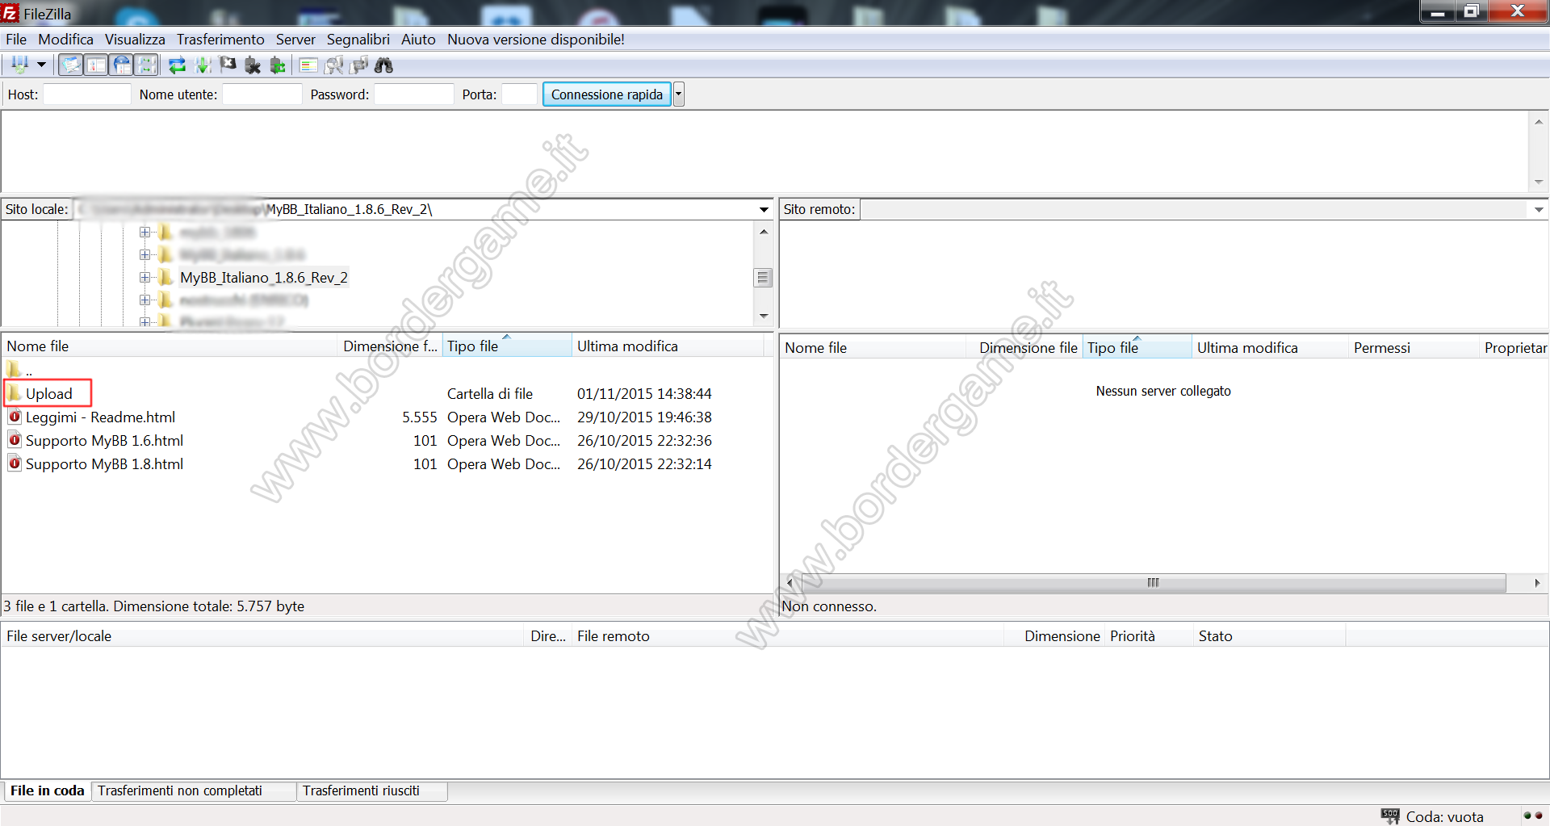Toggle message log display

(71, 65)
